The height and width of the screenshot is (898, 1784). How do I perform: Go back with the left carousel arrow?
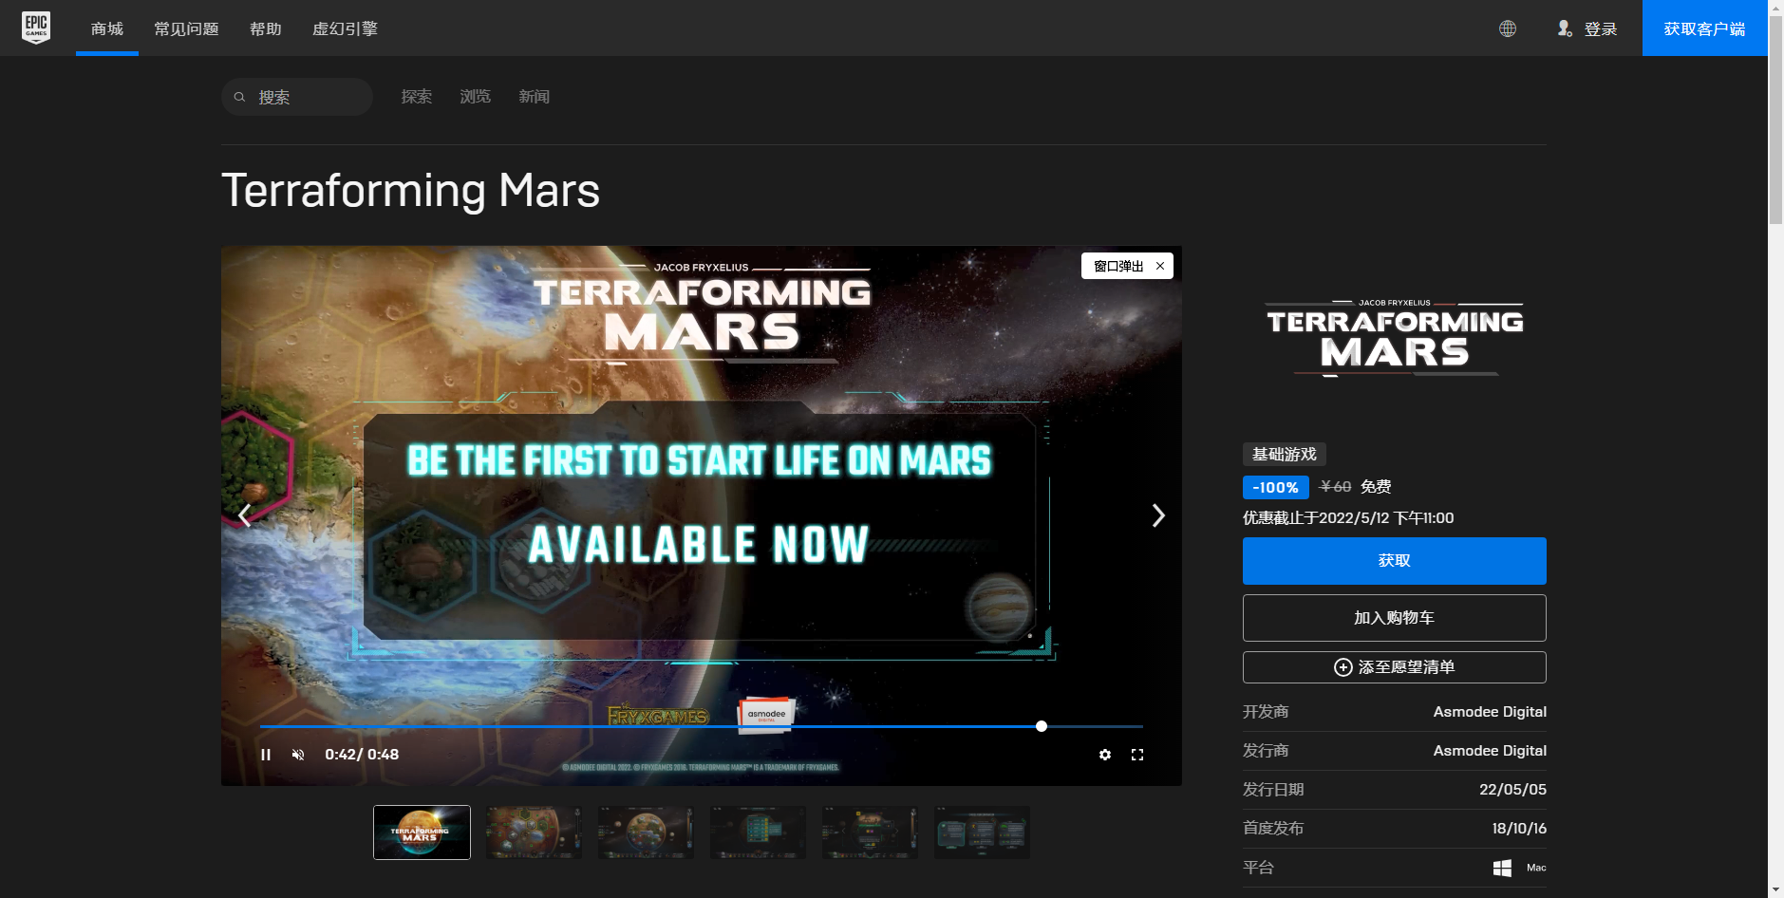pos(244,515)
